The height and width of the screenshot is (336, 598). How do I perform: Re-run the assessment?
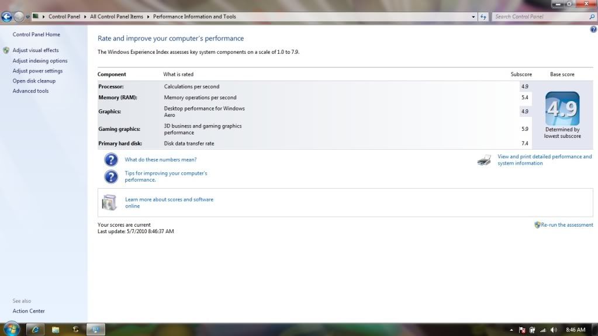[x=567, y=225]
